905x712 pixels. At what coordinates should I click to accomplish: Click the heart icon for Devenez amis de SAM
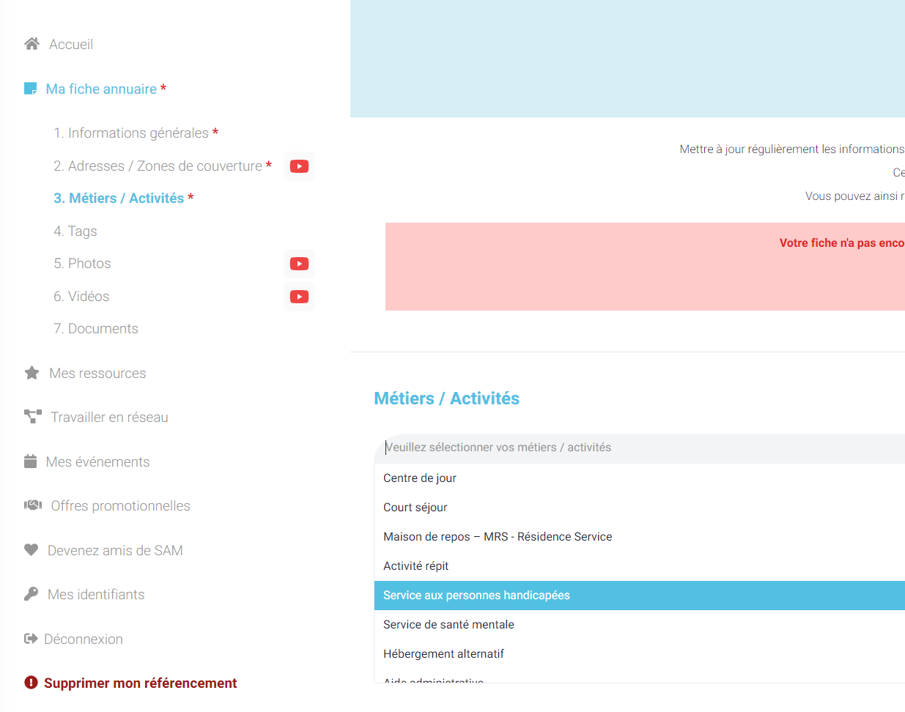[x=31, y=550]
